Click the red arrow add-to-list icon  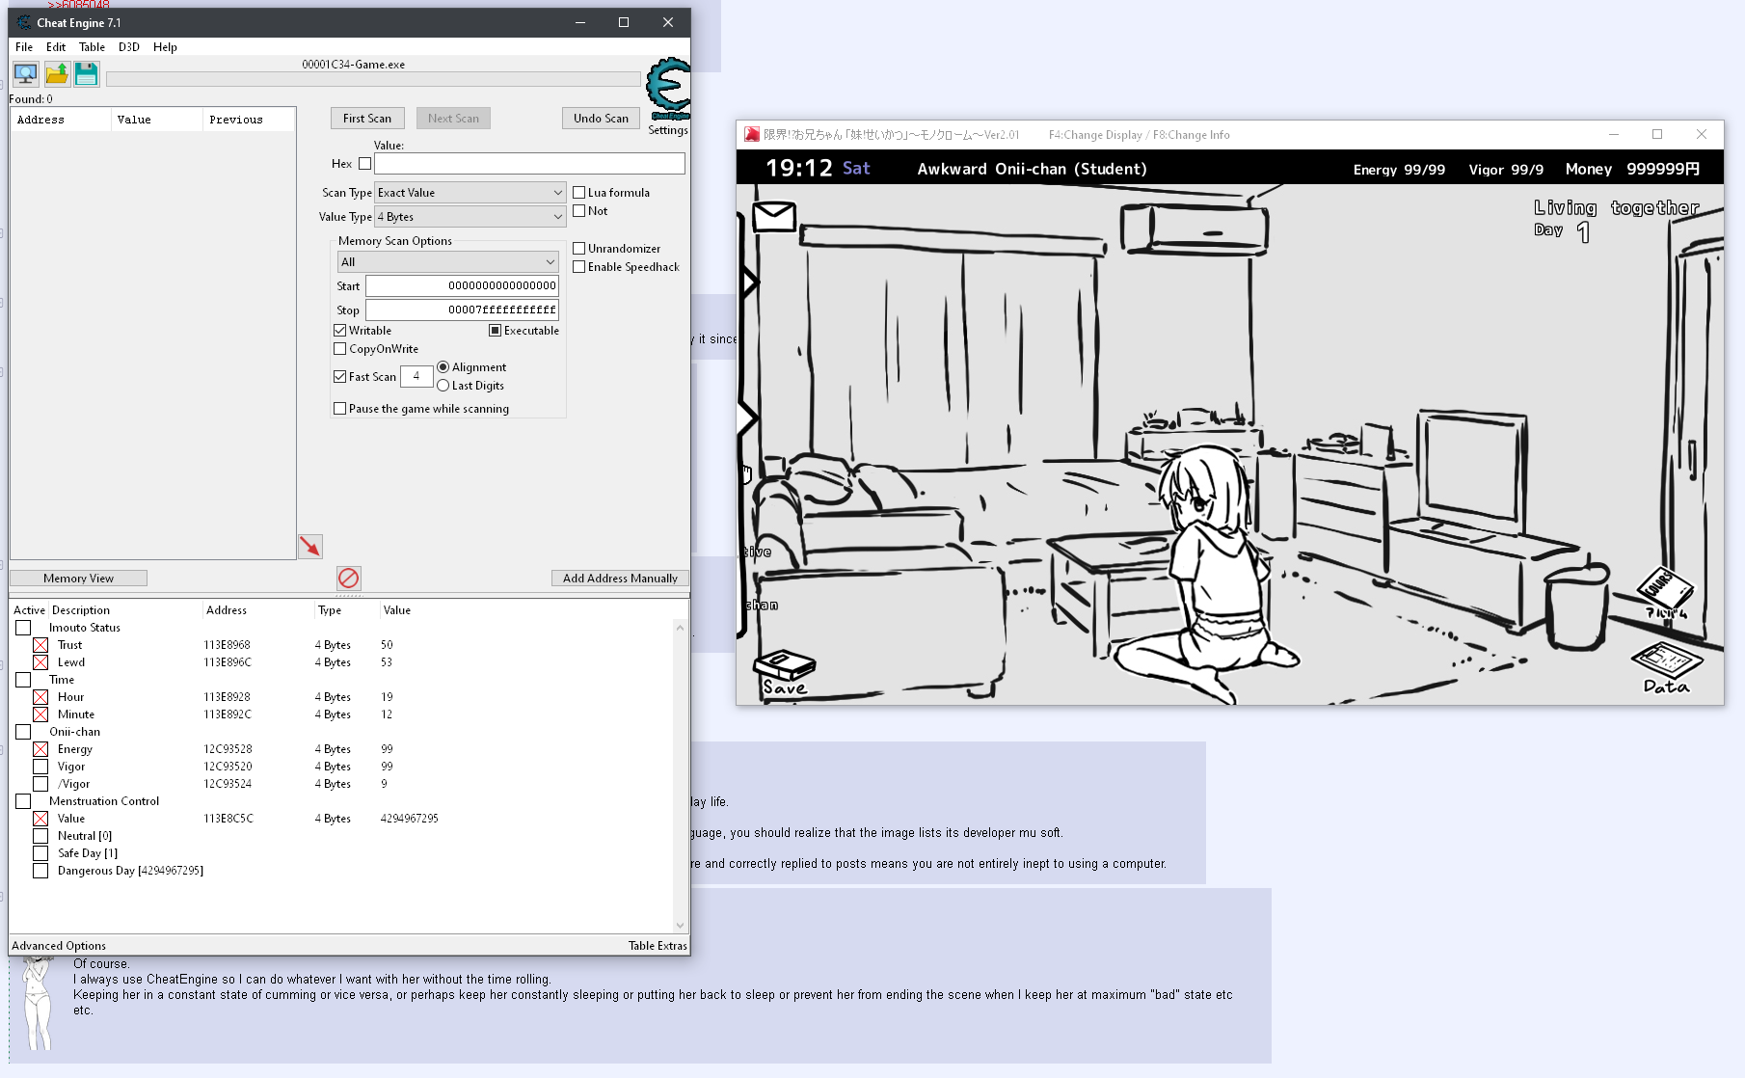[310, 547]
